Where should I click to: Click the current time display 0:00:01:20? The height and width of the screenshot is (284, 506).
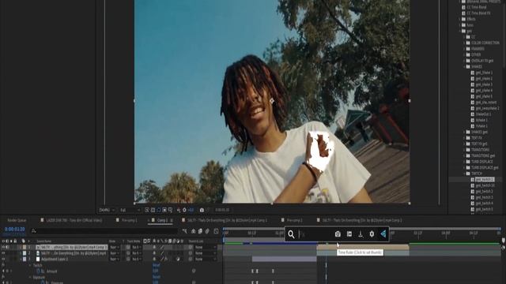click(14, 230)
